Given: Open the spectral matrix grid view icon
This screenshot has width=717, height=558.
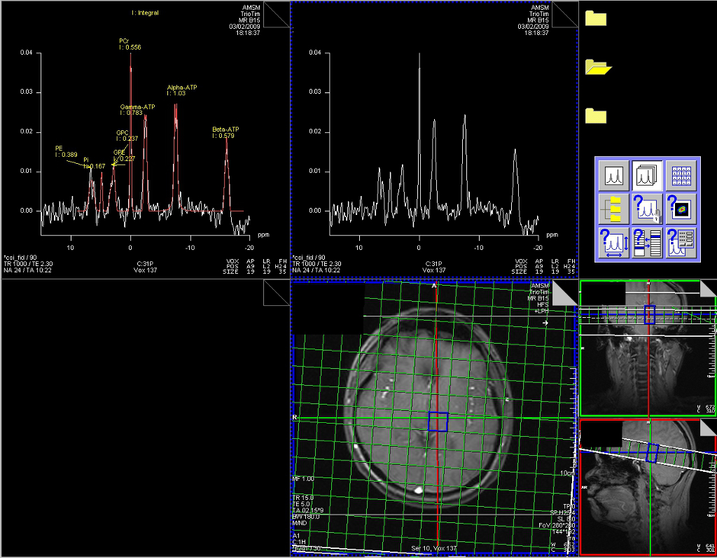Looking at the screenshot, I should coord(681,176).
